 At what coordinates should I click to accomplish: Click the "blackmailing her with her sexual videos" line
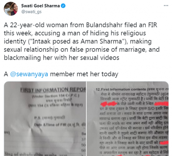pyautogui.click(x=62, y=58)
